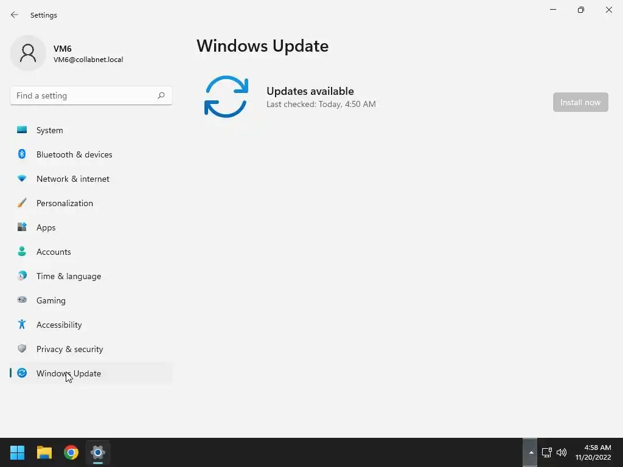The width and height of the screenshot is (623, 467).
Task: Click the magnifier search icon
Action: pos(161,95)
